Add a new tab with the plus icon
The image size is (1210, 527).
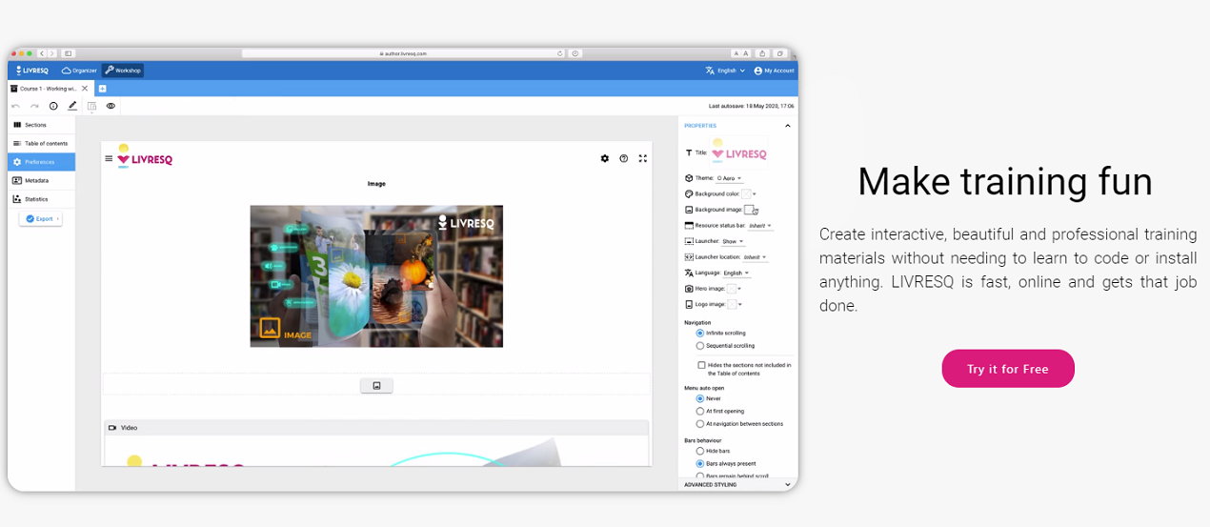click(x=102, y=89)
